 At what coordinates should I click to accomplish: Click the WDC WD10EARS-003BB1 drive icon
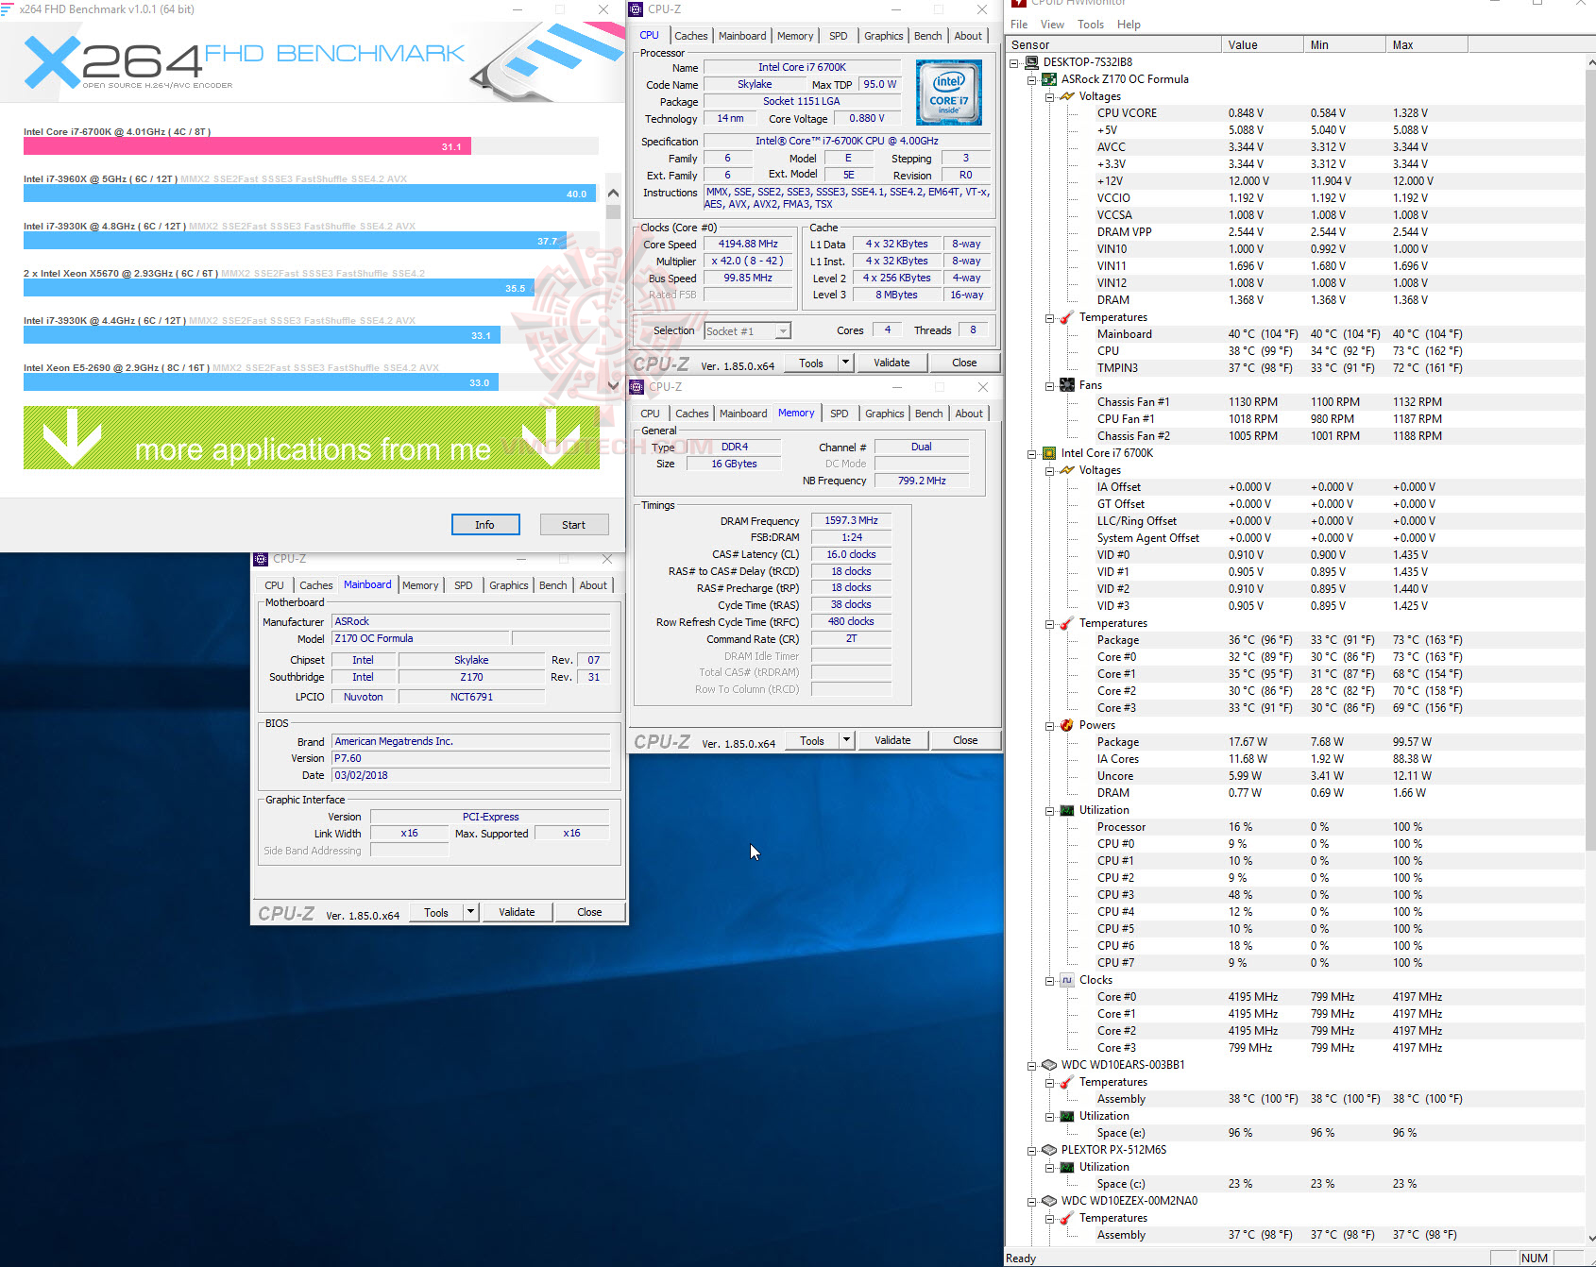(x=1049, y=1065)
